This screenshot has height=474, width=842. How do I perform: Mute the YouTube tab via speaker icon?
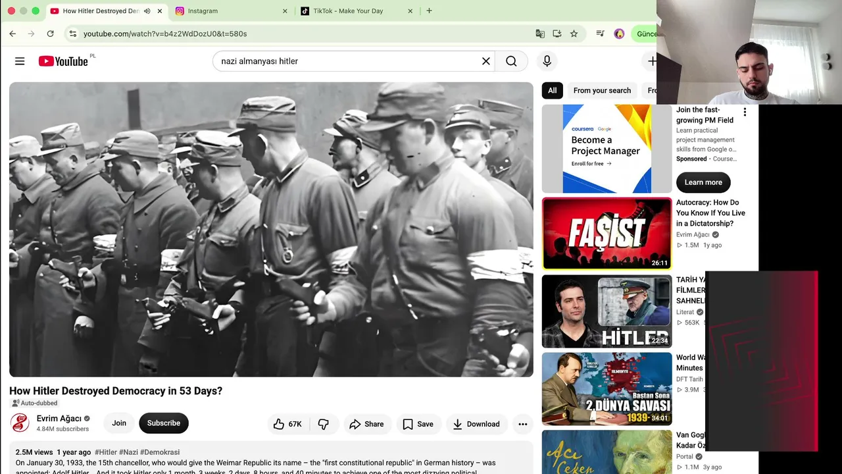[x=147, y=11]
